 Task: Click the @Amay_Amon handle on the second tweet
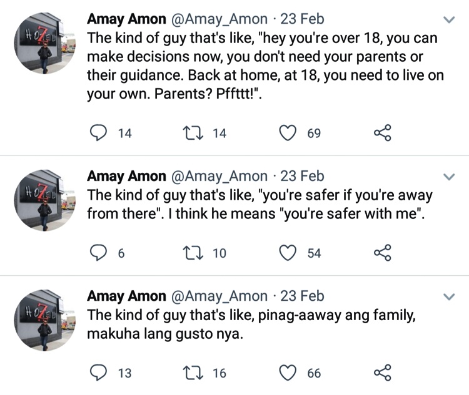click(218, 176)
